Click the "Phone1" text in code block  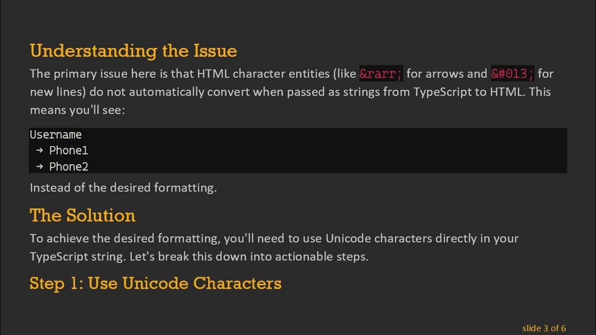tap(68, 150)
